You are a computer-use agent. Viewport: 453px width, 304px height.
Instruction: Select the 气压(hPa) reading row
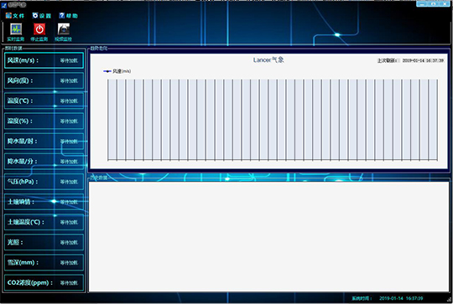pyautogui.click(x=44, y=182)
